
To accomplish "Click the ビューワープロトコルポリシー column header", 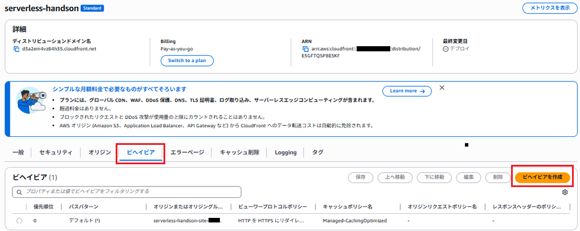I will pyautogui.click(x=273, y=207).
